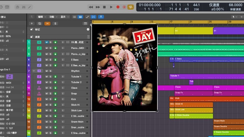Solo the E Bass track
The image size is (244, 137).
(51, 60)
